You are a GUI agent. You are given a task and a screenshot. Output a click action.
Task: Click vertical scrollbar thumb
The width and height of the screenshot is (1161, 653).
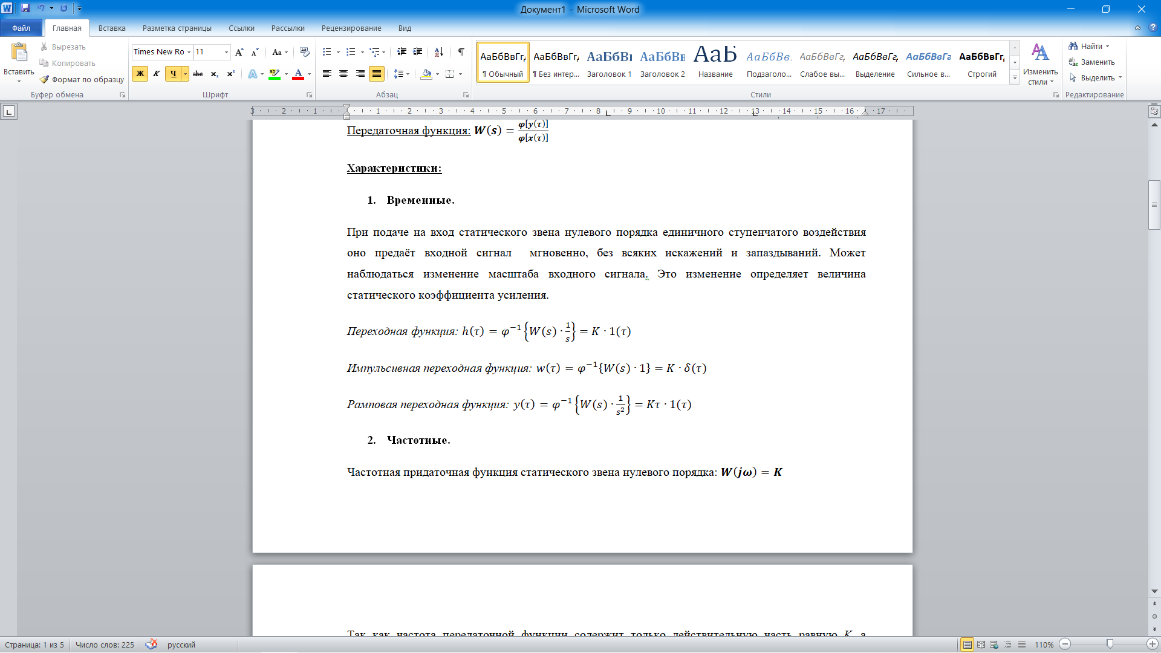(1154, 205)
